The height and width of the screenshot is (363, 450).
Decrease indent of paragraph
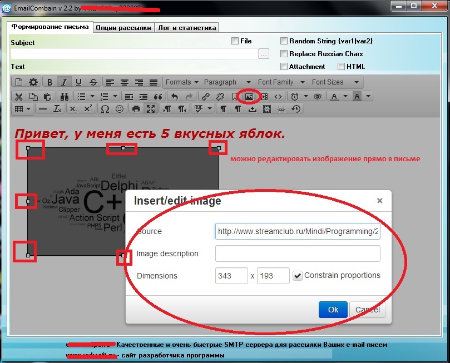129,97
